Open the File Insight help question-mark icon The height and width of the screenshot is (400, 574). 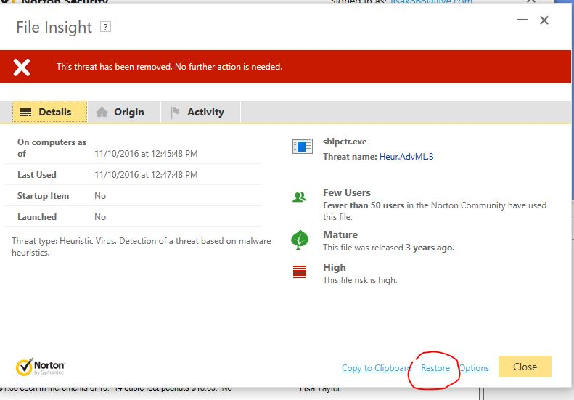click(x=105, y=27)
